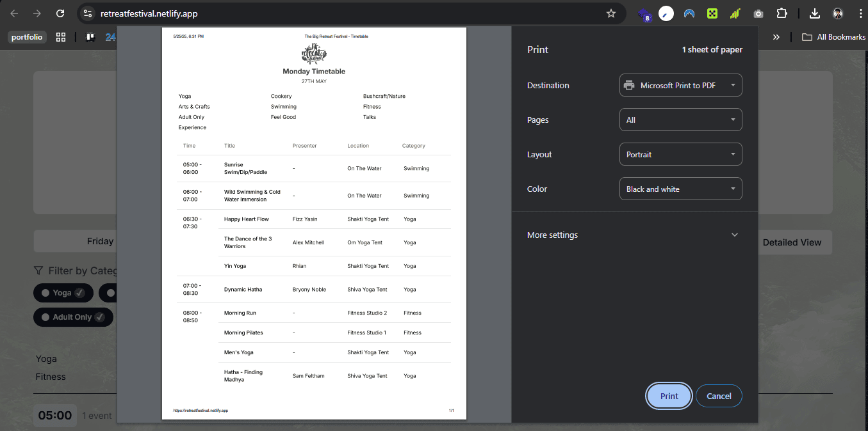Toggle the Yoga category filter
This screenshot has height=431, width=868.
click(x=63, y=293)
